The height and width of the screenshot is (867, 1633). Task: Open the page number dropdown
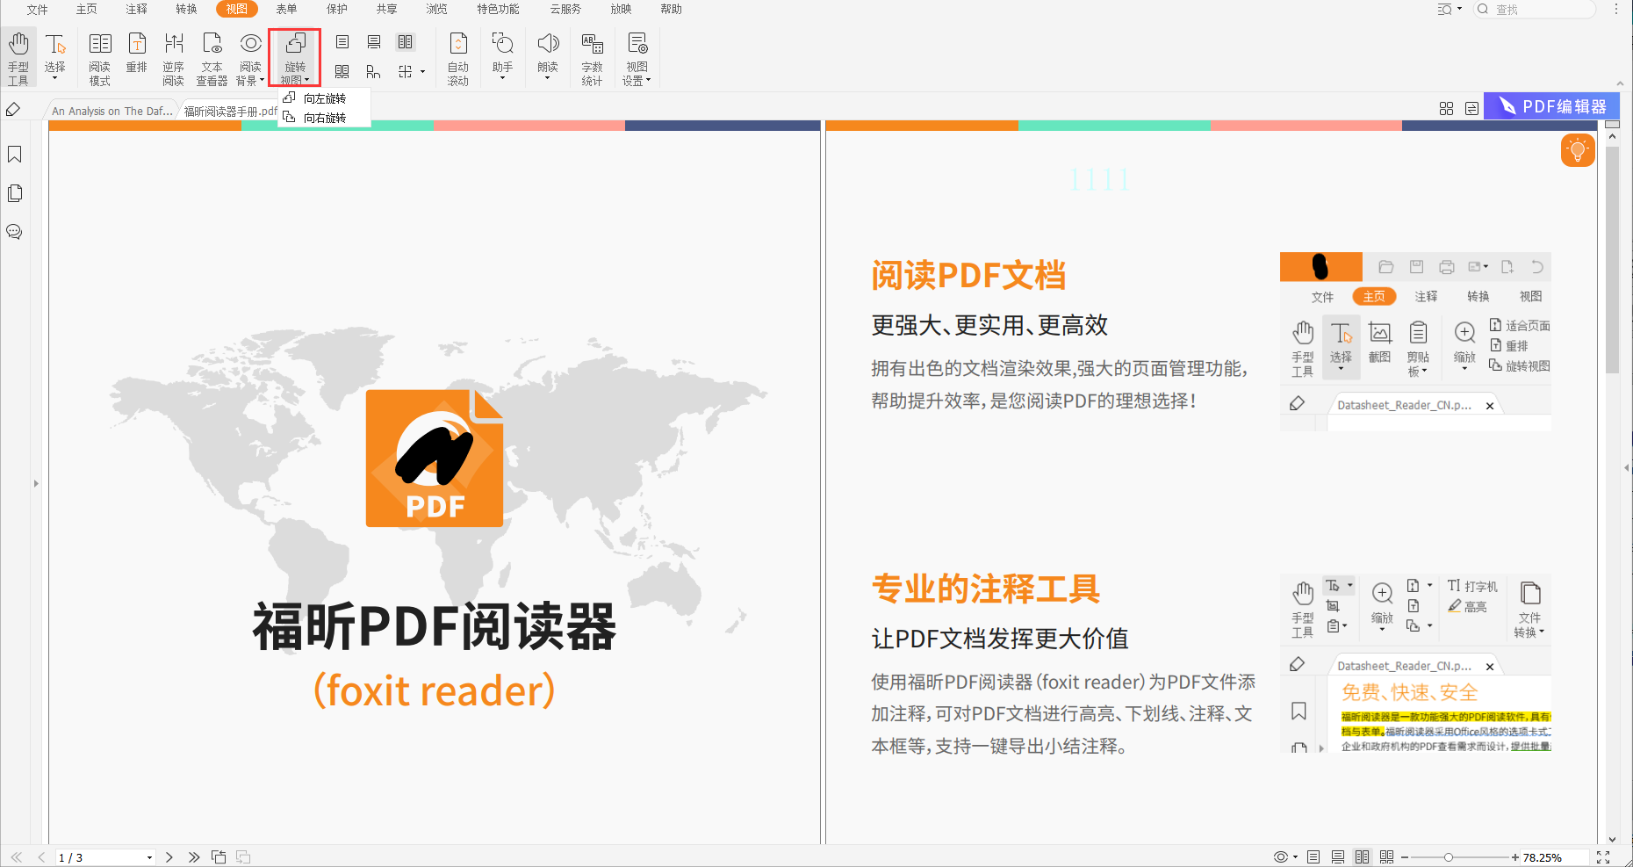pyautogui.click(x=149, y=857)
